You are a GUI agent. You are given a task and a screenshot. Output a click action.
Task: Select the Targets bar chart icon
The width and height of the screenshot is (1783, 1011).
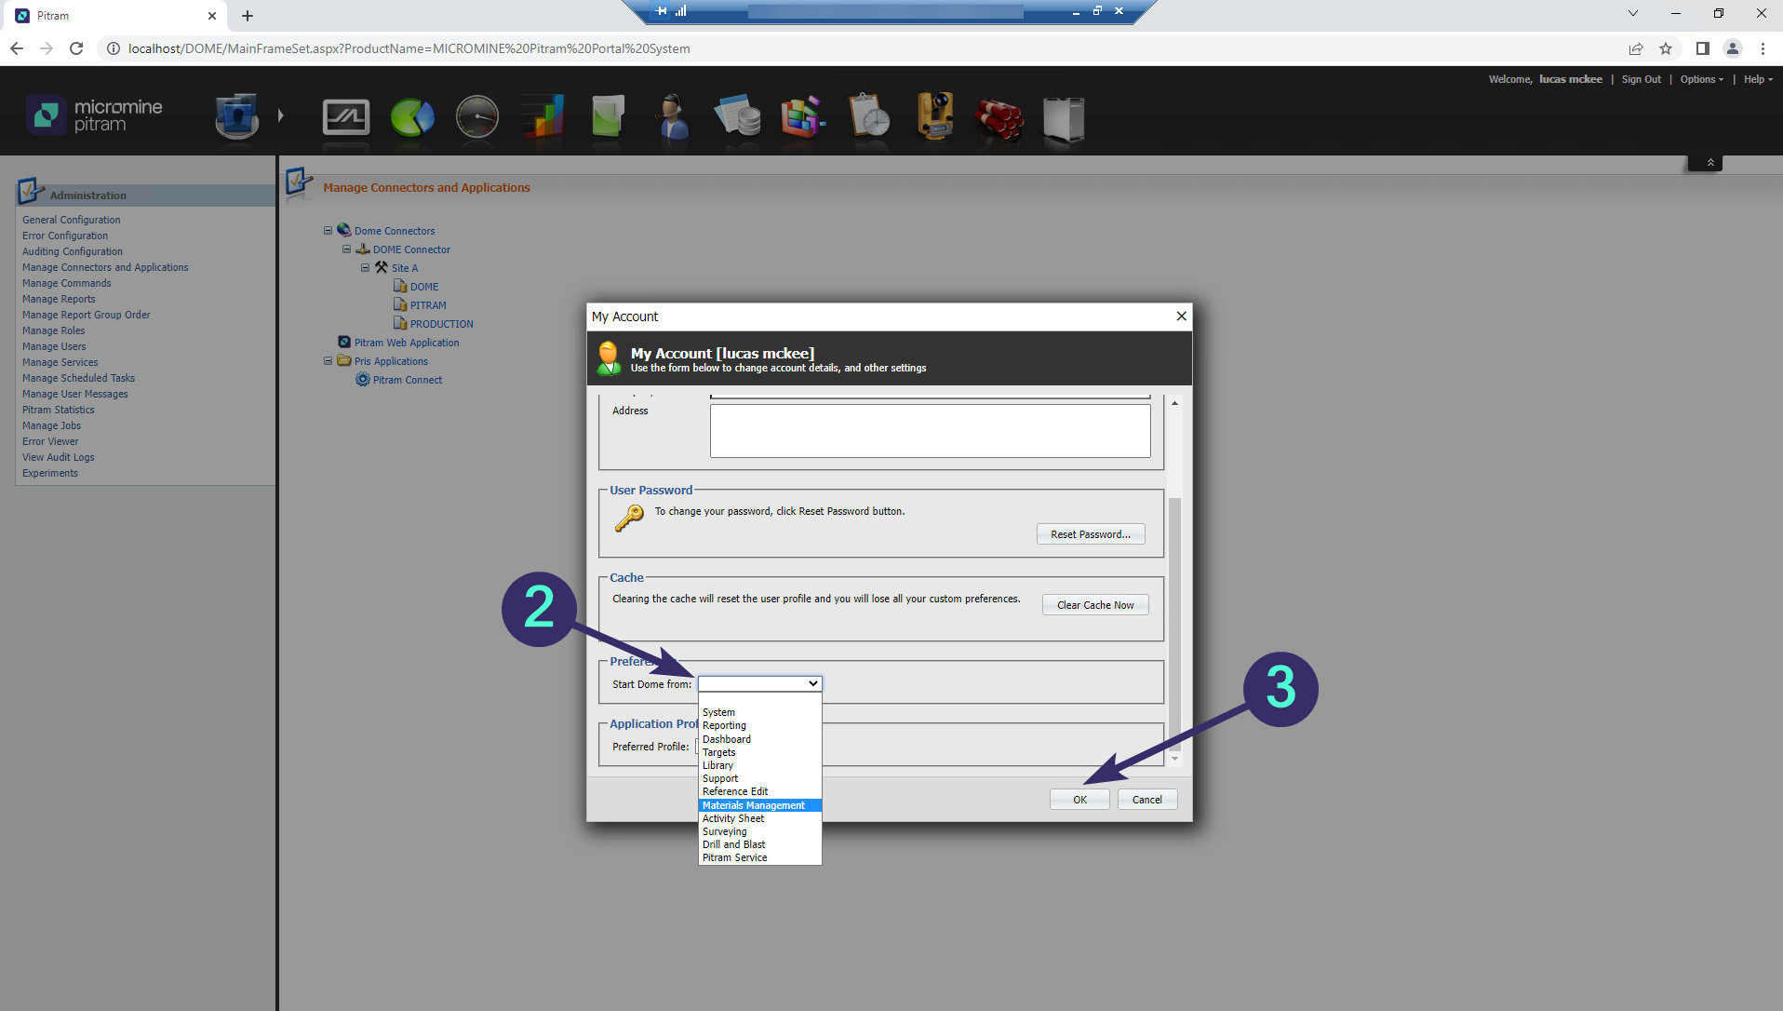(543, 116)
